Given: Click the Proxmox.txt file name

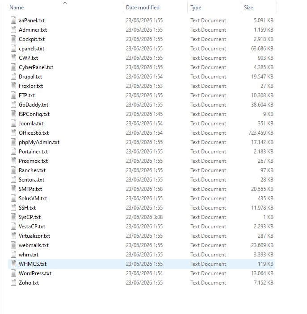Looking at the screenshot, I should 34,161.
